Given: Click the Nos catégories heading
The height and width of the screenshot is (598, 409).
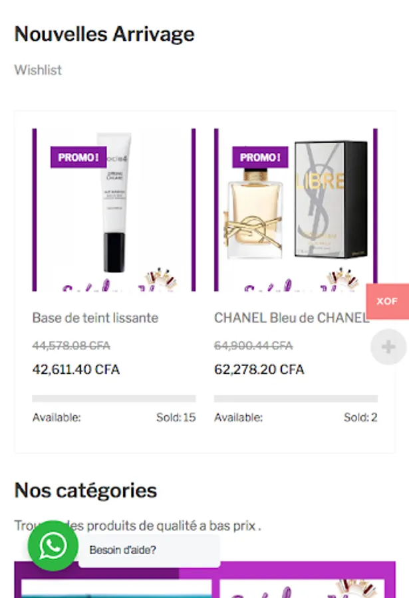Looking at the screenshot, I should click(x=86, y=490).
